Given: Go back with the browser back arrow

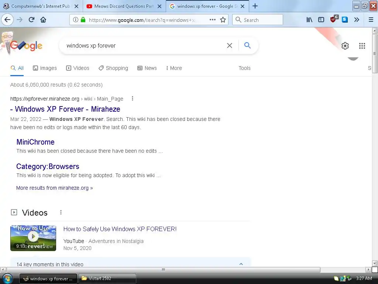Looking at the screenshot, I should [x=7, y=20].
